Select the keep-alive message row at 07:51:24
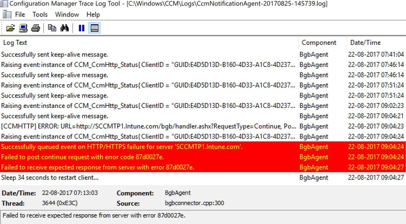 tap(203, 96)
